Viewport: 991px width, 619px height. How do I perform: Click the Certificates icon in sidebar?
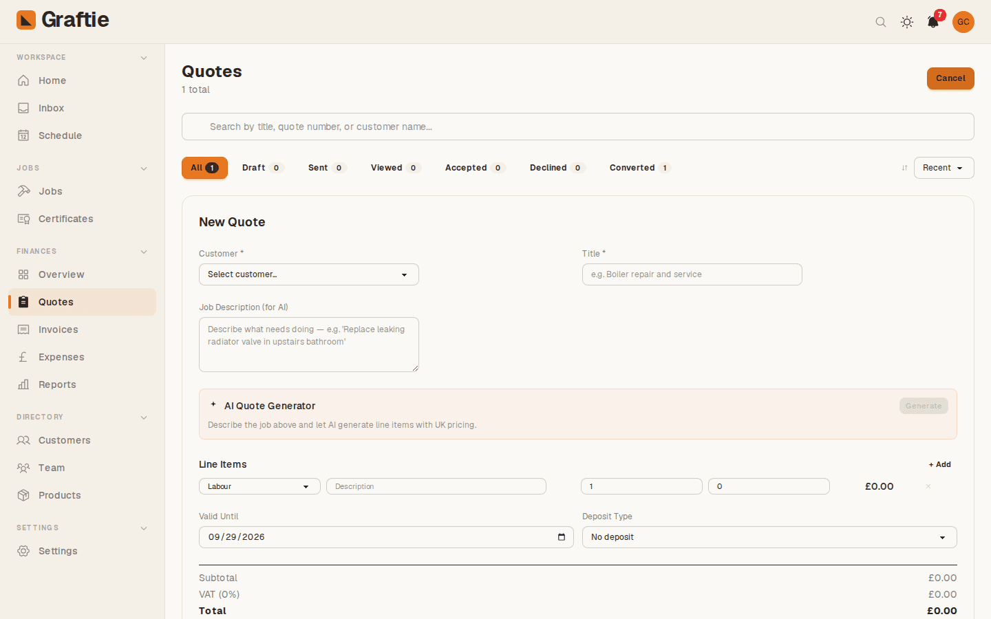tap(23, 219)
